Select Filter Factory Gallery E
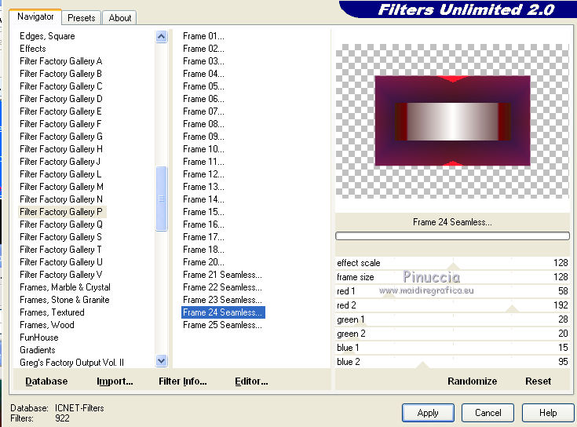 pos(61,111)
